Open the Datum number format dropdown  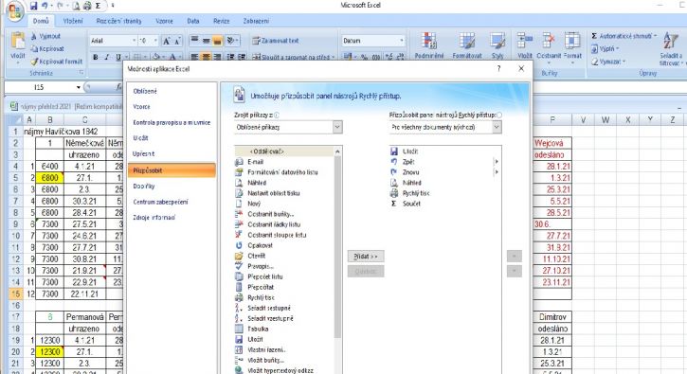(373, 41)
